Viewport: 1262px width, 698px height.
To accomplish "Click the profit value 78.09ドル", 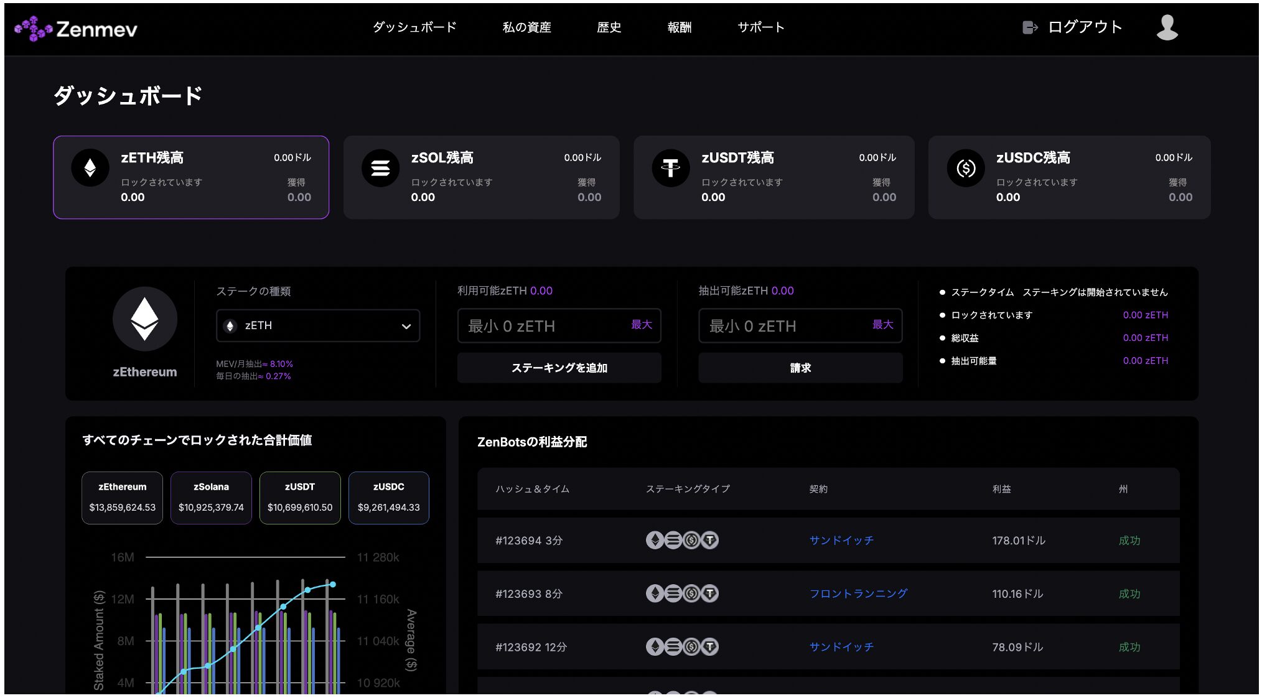I will 1017,648.
